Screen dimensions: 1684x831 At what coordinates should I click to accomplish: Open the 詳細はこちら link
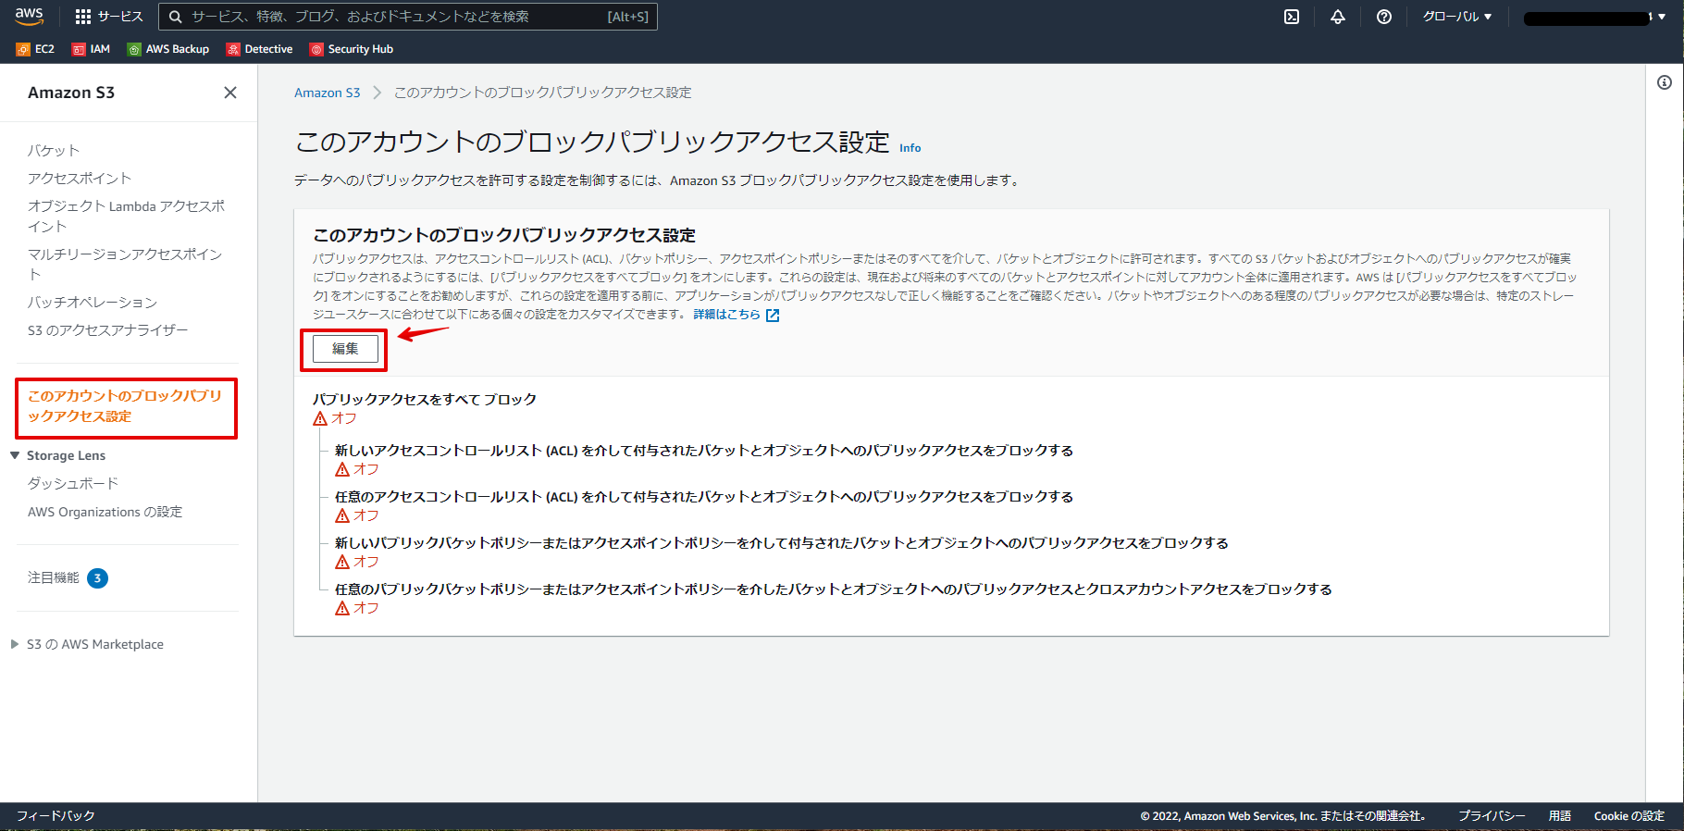[x=726, y=315]
